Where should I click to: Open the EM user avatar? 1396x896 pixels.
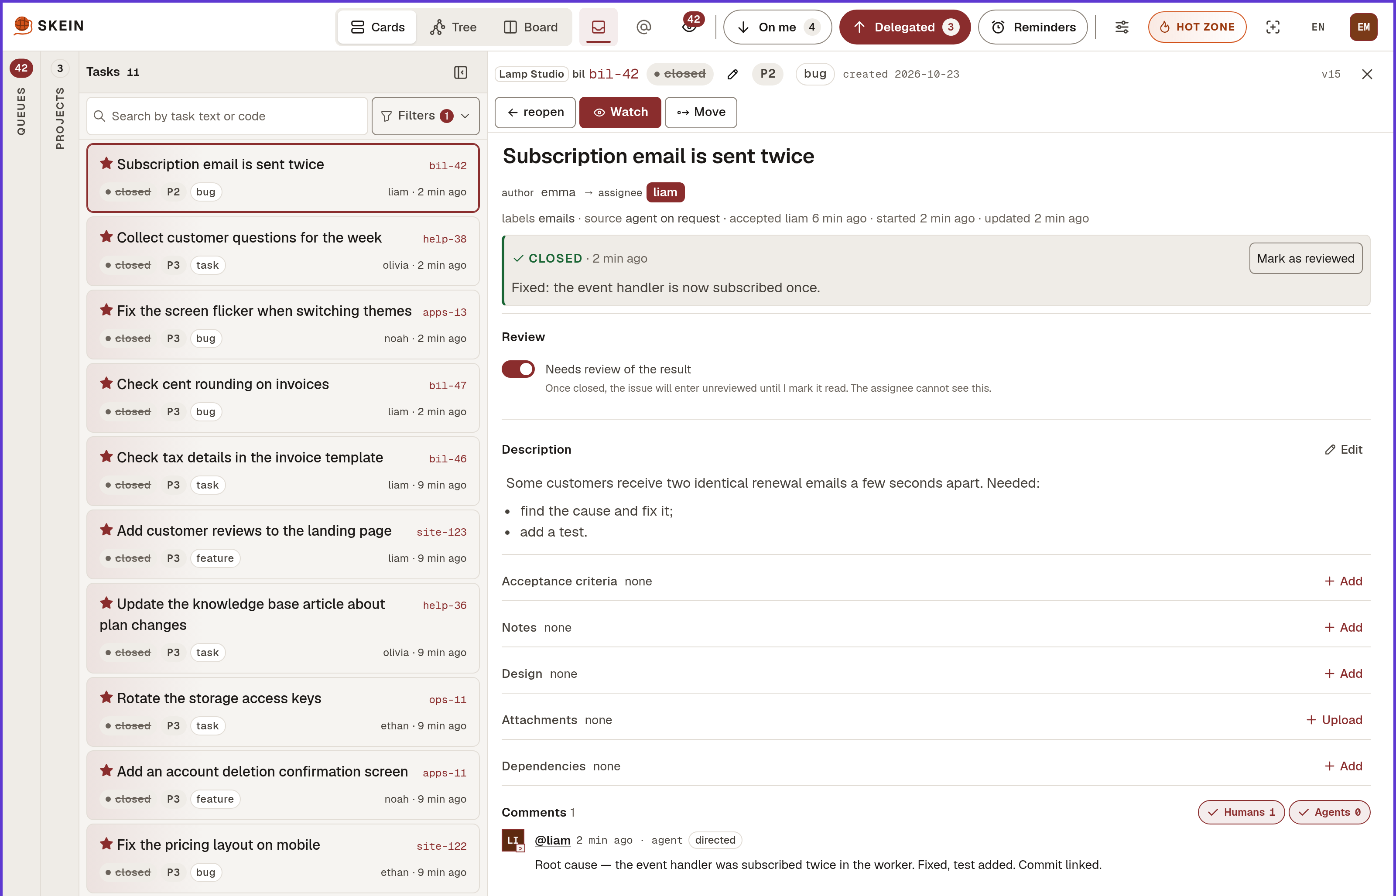1363,27
